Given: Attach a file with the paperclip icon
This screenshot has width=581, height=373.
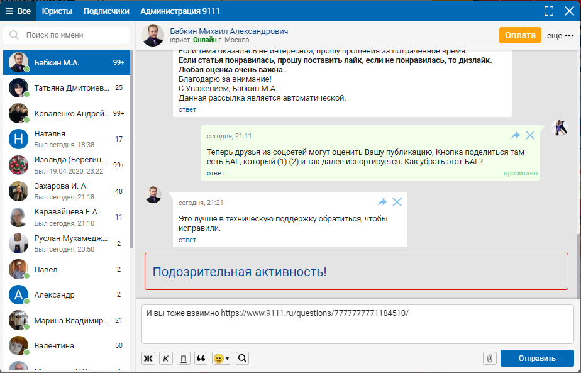Looking at the screenshot, I should pos(490,359).
